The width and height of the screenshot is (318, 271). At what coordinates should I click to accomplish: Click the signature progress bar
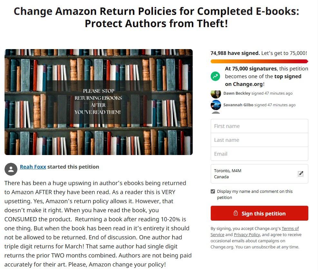pos(259,61)
